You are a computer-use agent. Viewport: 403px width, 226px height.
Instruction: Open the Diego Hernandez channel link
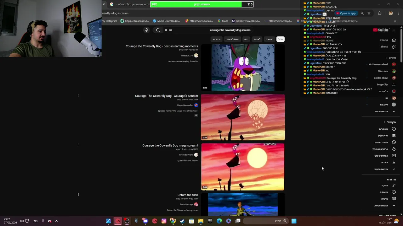point(185,105)
